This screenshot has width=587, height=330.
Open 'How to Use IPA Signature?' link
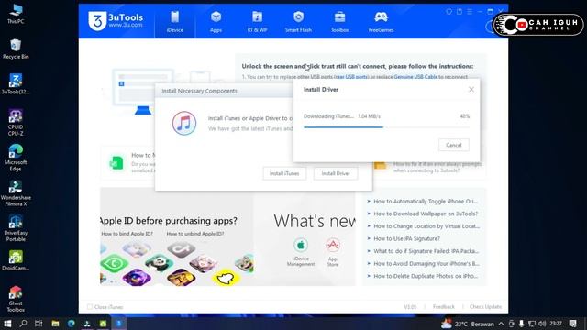coord(406,238)
